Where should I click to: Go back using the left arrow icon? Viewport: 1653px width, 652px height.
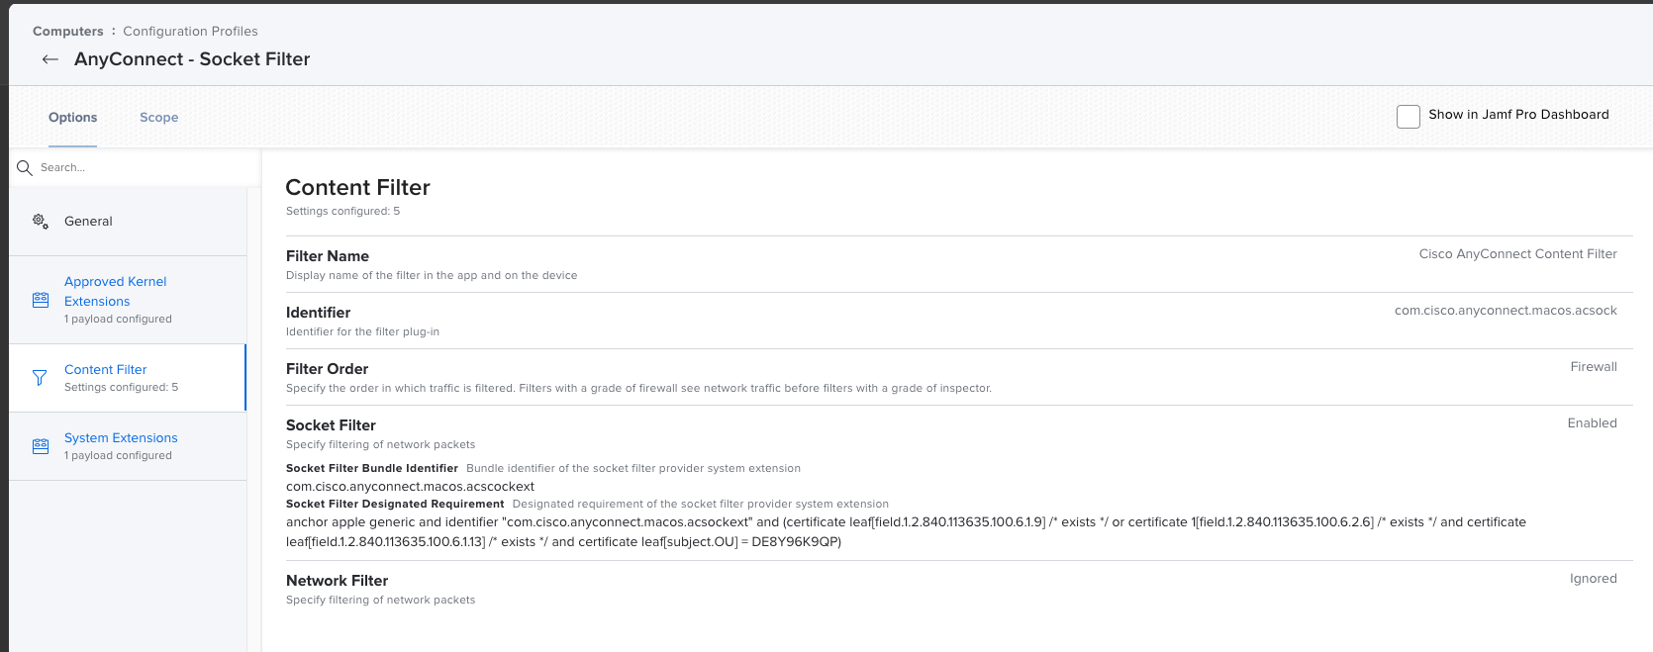point(50,59)
